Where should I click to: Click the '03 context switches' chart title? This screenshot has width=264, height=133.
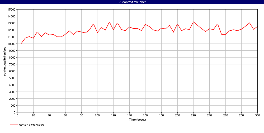(x=132, y=2)
